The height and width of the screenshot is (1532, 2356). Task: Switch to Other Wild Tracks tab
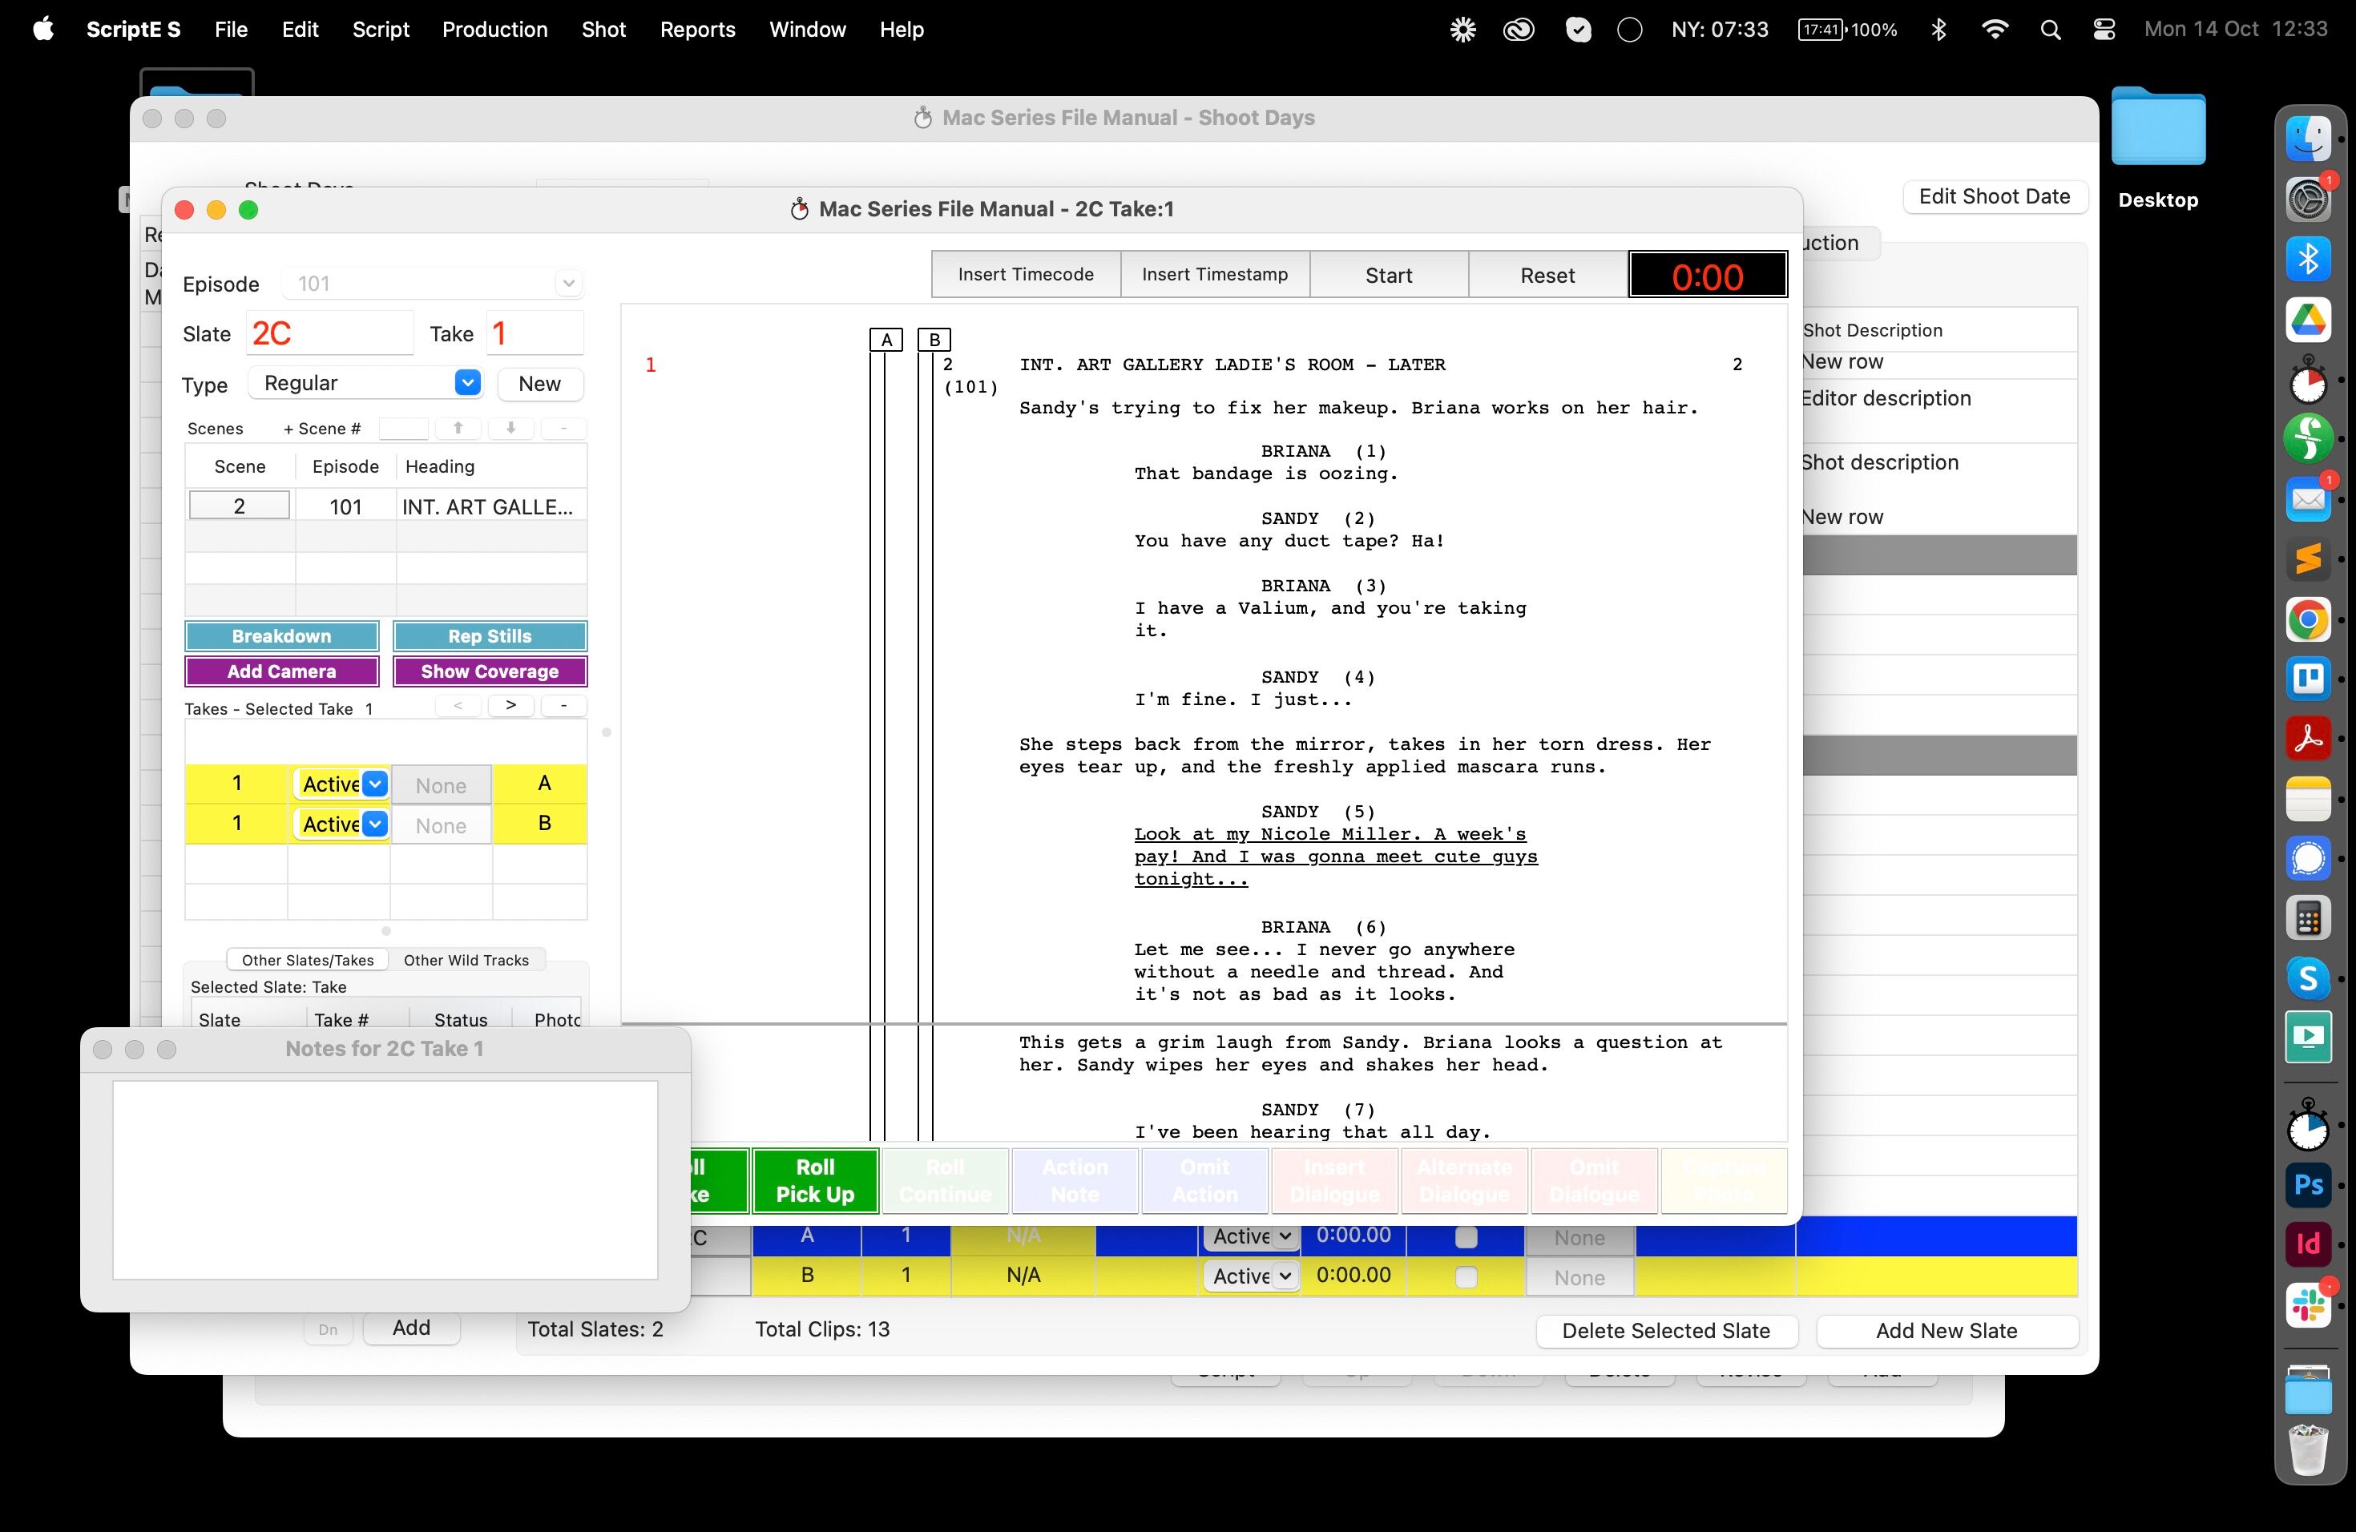466,960
